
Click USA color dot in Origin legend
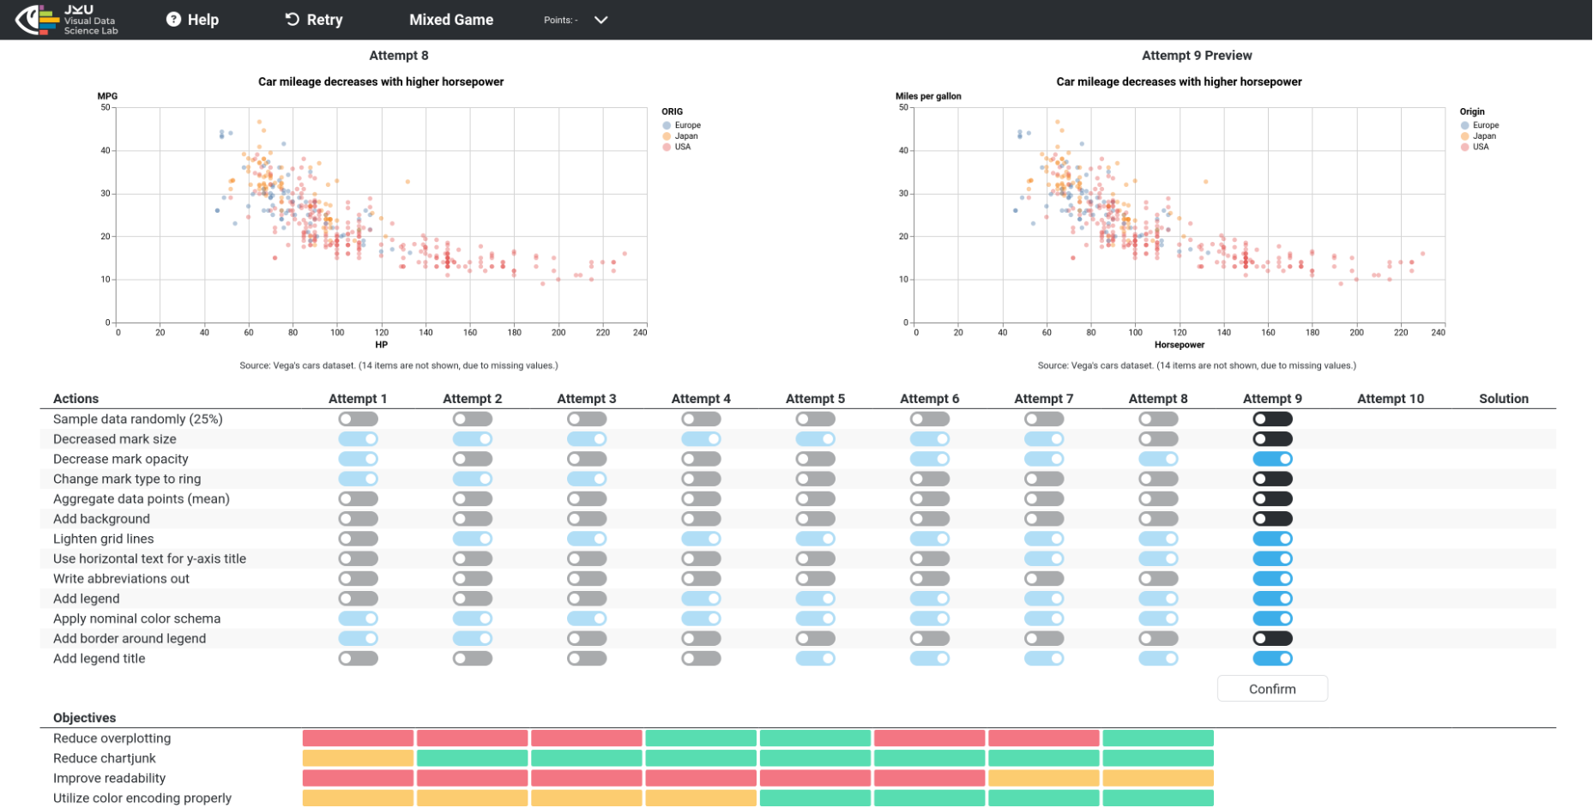click(1465, 148)
